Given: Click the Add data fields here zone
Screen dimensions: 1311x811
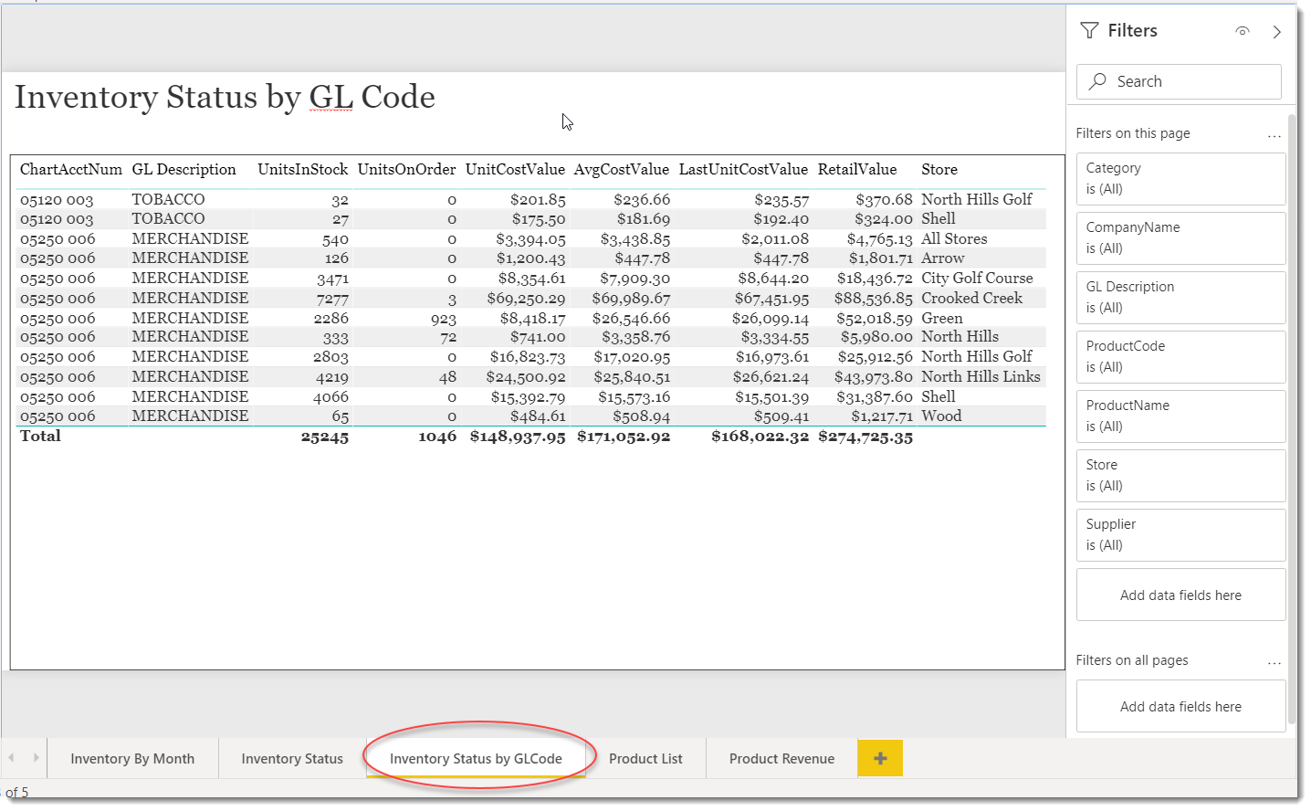Looking at the screenshot, I should point(1180,595).
